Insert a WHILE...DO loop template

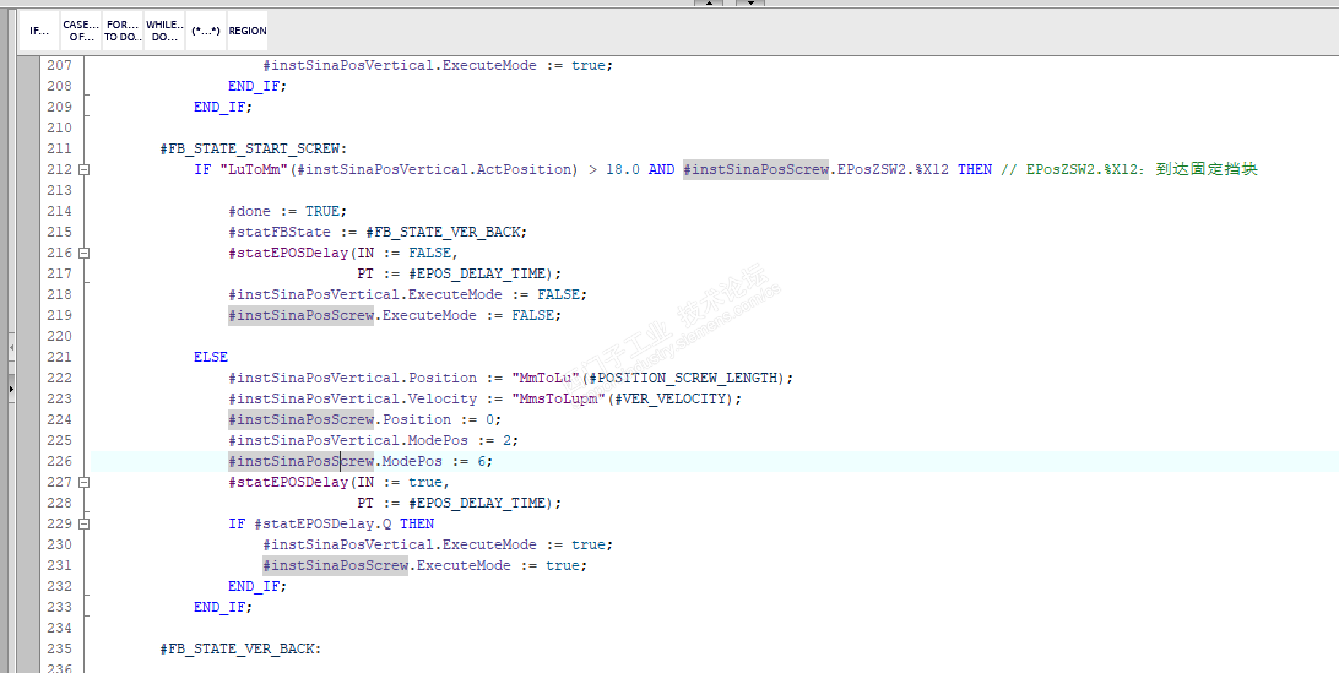click(164, 31)
